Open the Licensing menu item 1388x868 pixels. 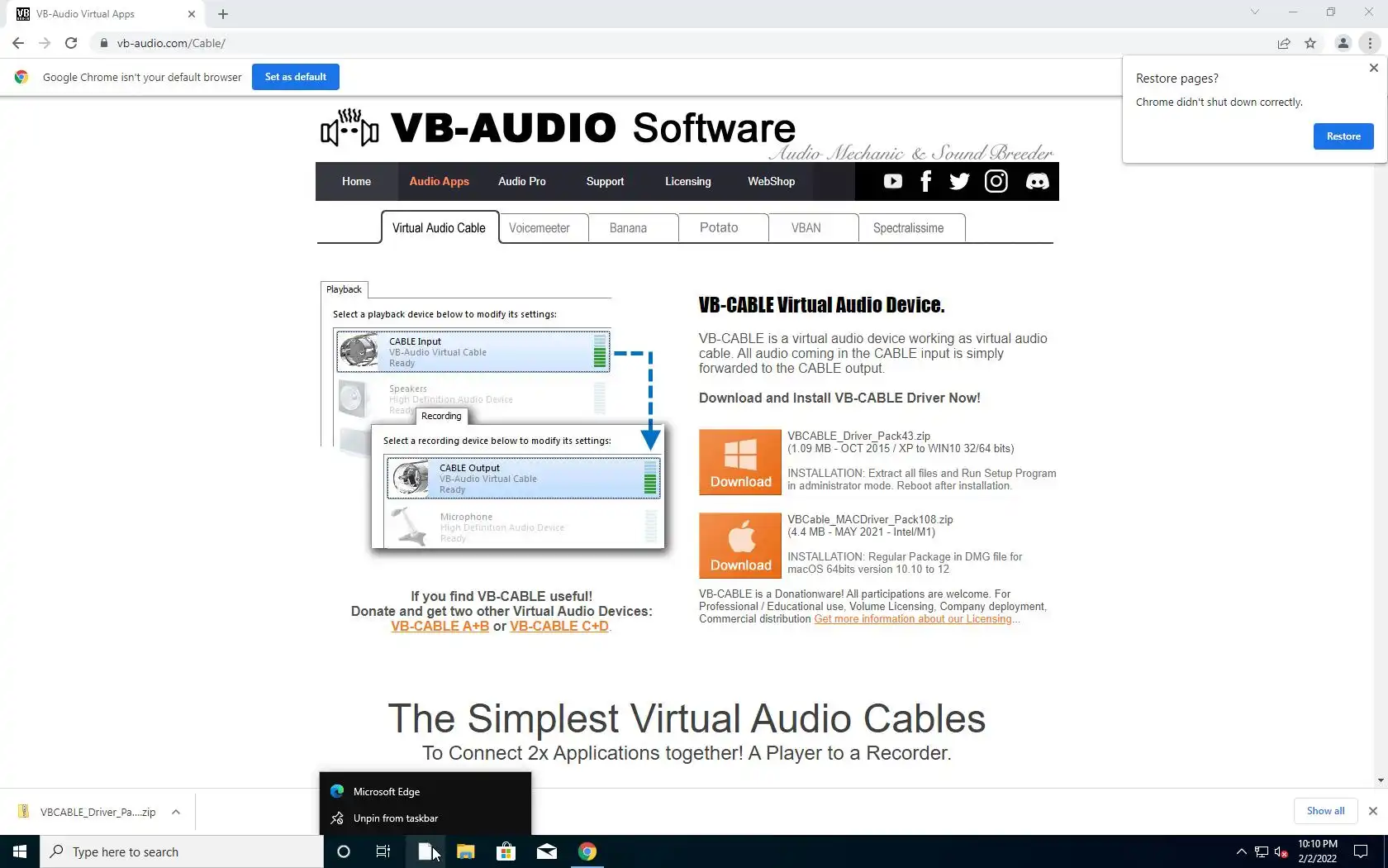click(688, 181)
